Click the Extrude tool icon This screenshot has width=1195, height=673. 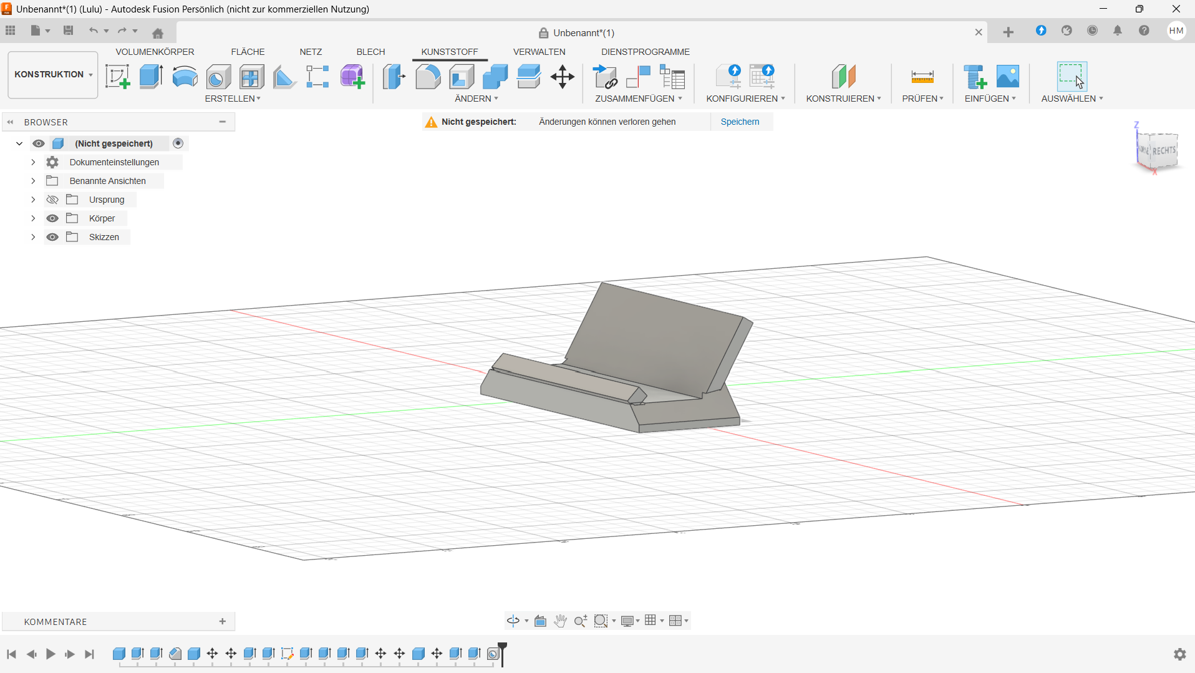[151, 77]
